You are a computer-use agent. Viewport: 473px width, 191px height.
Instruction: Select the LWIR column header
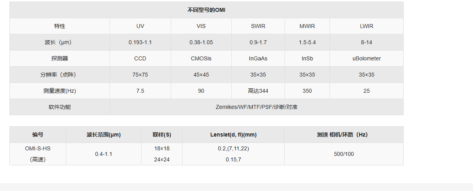367,26
